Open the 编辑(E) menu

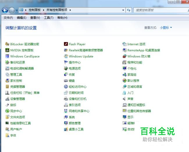tap(22, 18)
